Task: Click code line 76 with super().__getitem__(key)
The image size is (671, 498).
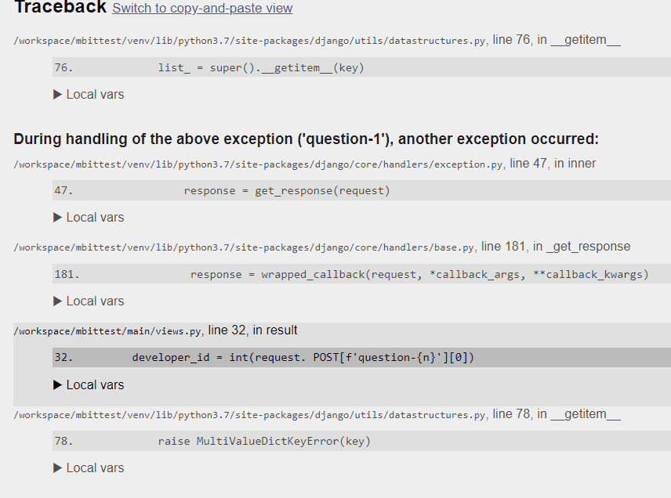Action: (x=261, y=68)
